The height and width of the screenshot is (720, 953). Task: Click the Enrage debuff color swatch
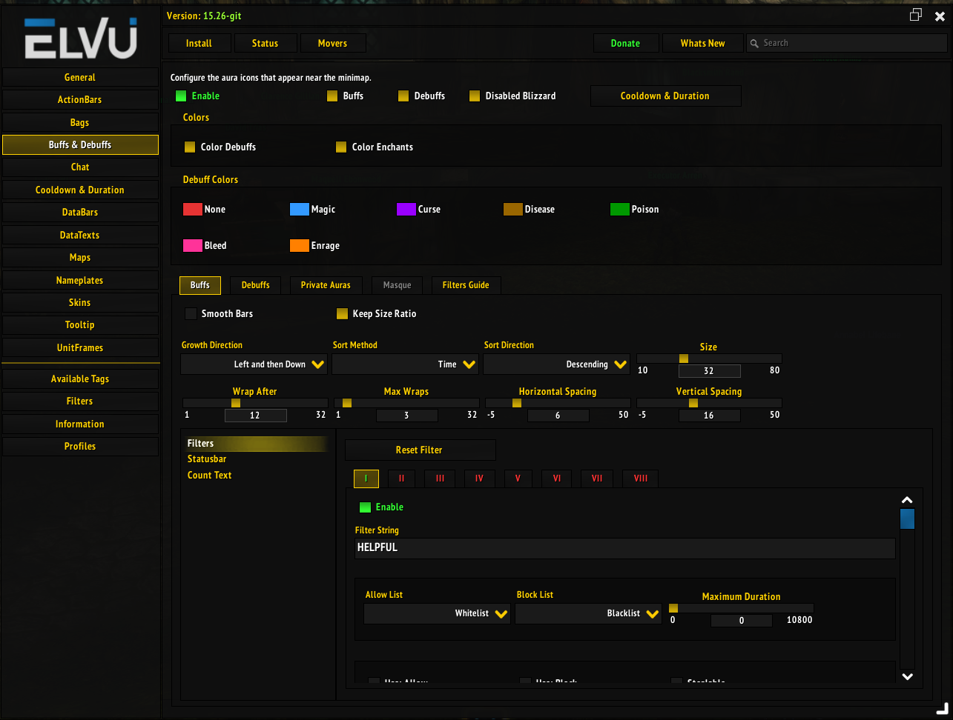(300, 245)
